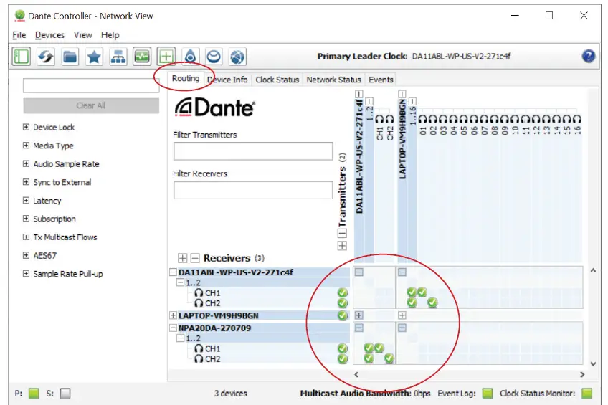Click the globe network toolbar icon

(x=237, y=57)
